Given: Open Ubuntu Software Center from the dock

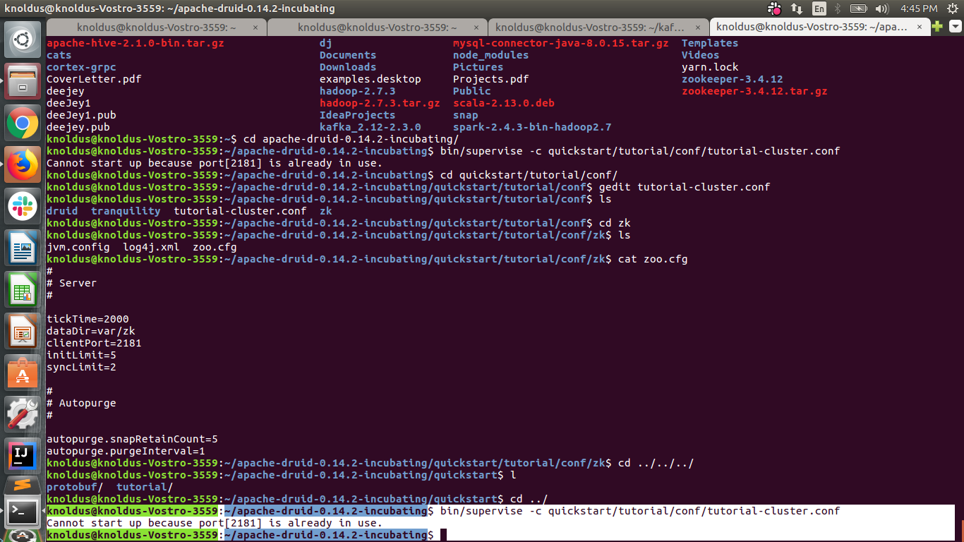Looking at the screenshot, I should pos(23,373).
